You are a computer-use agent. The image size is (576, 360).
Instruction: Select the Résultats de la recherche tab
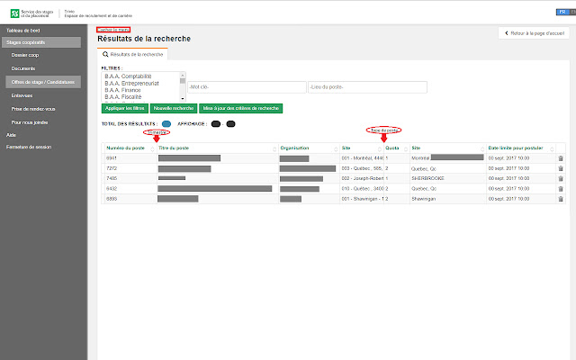tap(132, 54)
